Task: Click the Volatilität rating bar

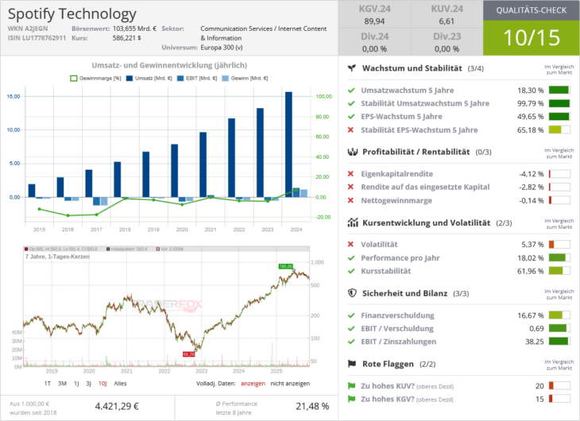Action: coord(559,244)
